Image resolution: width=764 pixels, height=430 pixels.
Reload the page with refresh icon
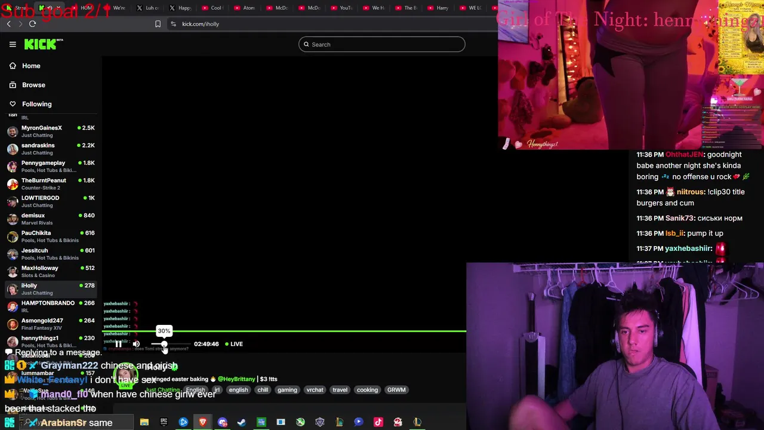click(32, 24)
